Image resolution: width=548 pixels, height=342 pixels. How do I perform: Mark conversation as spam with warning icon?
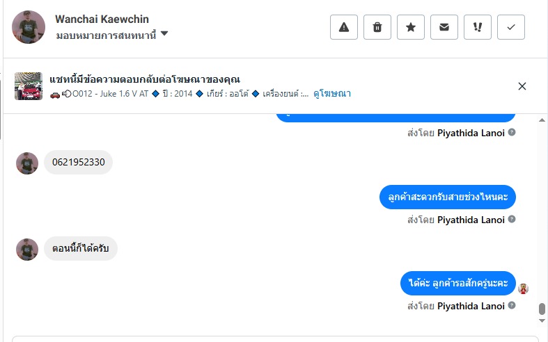click(x=344, y=27)
